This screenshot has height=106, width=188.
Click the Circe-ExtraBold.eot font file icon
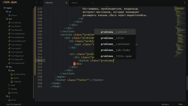[9, 34]
